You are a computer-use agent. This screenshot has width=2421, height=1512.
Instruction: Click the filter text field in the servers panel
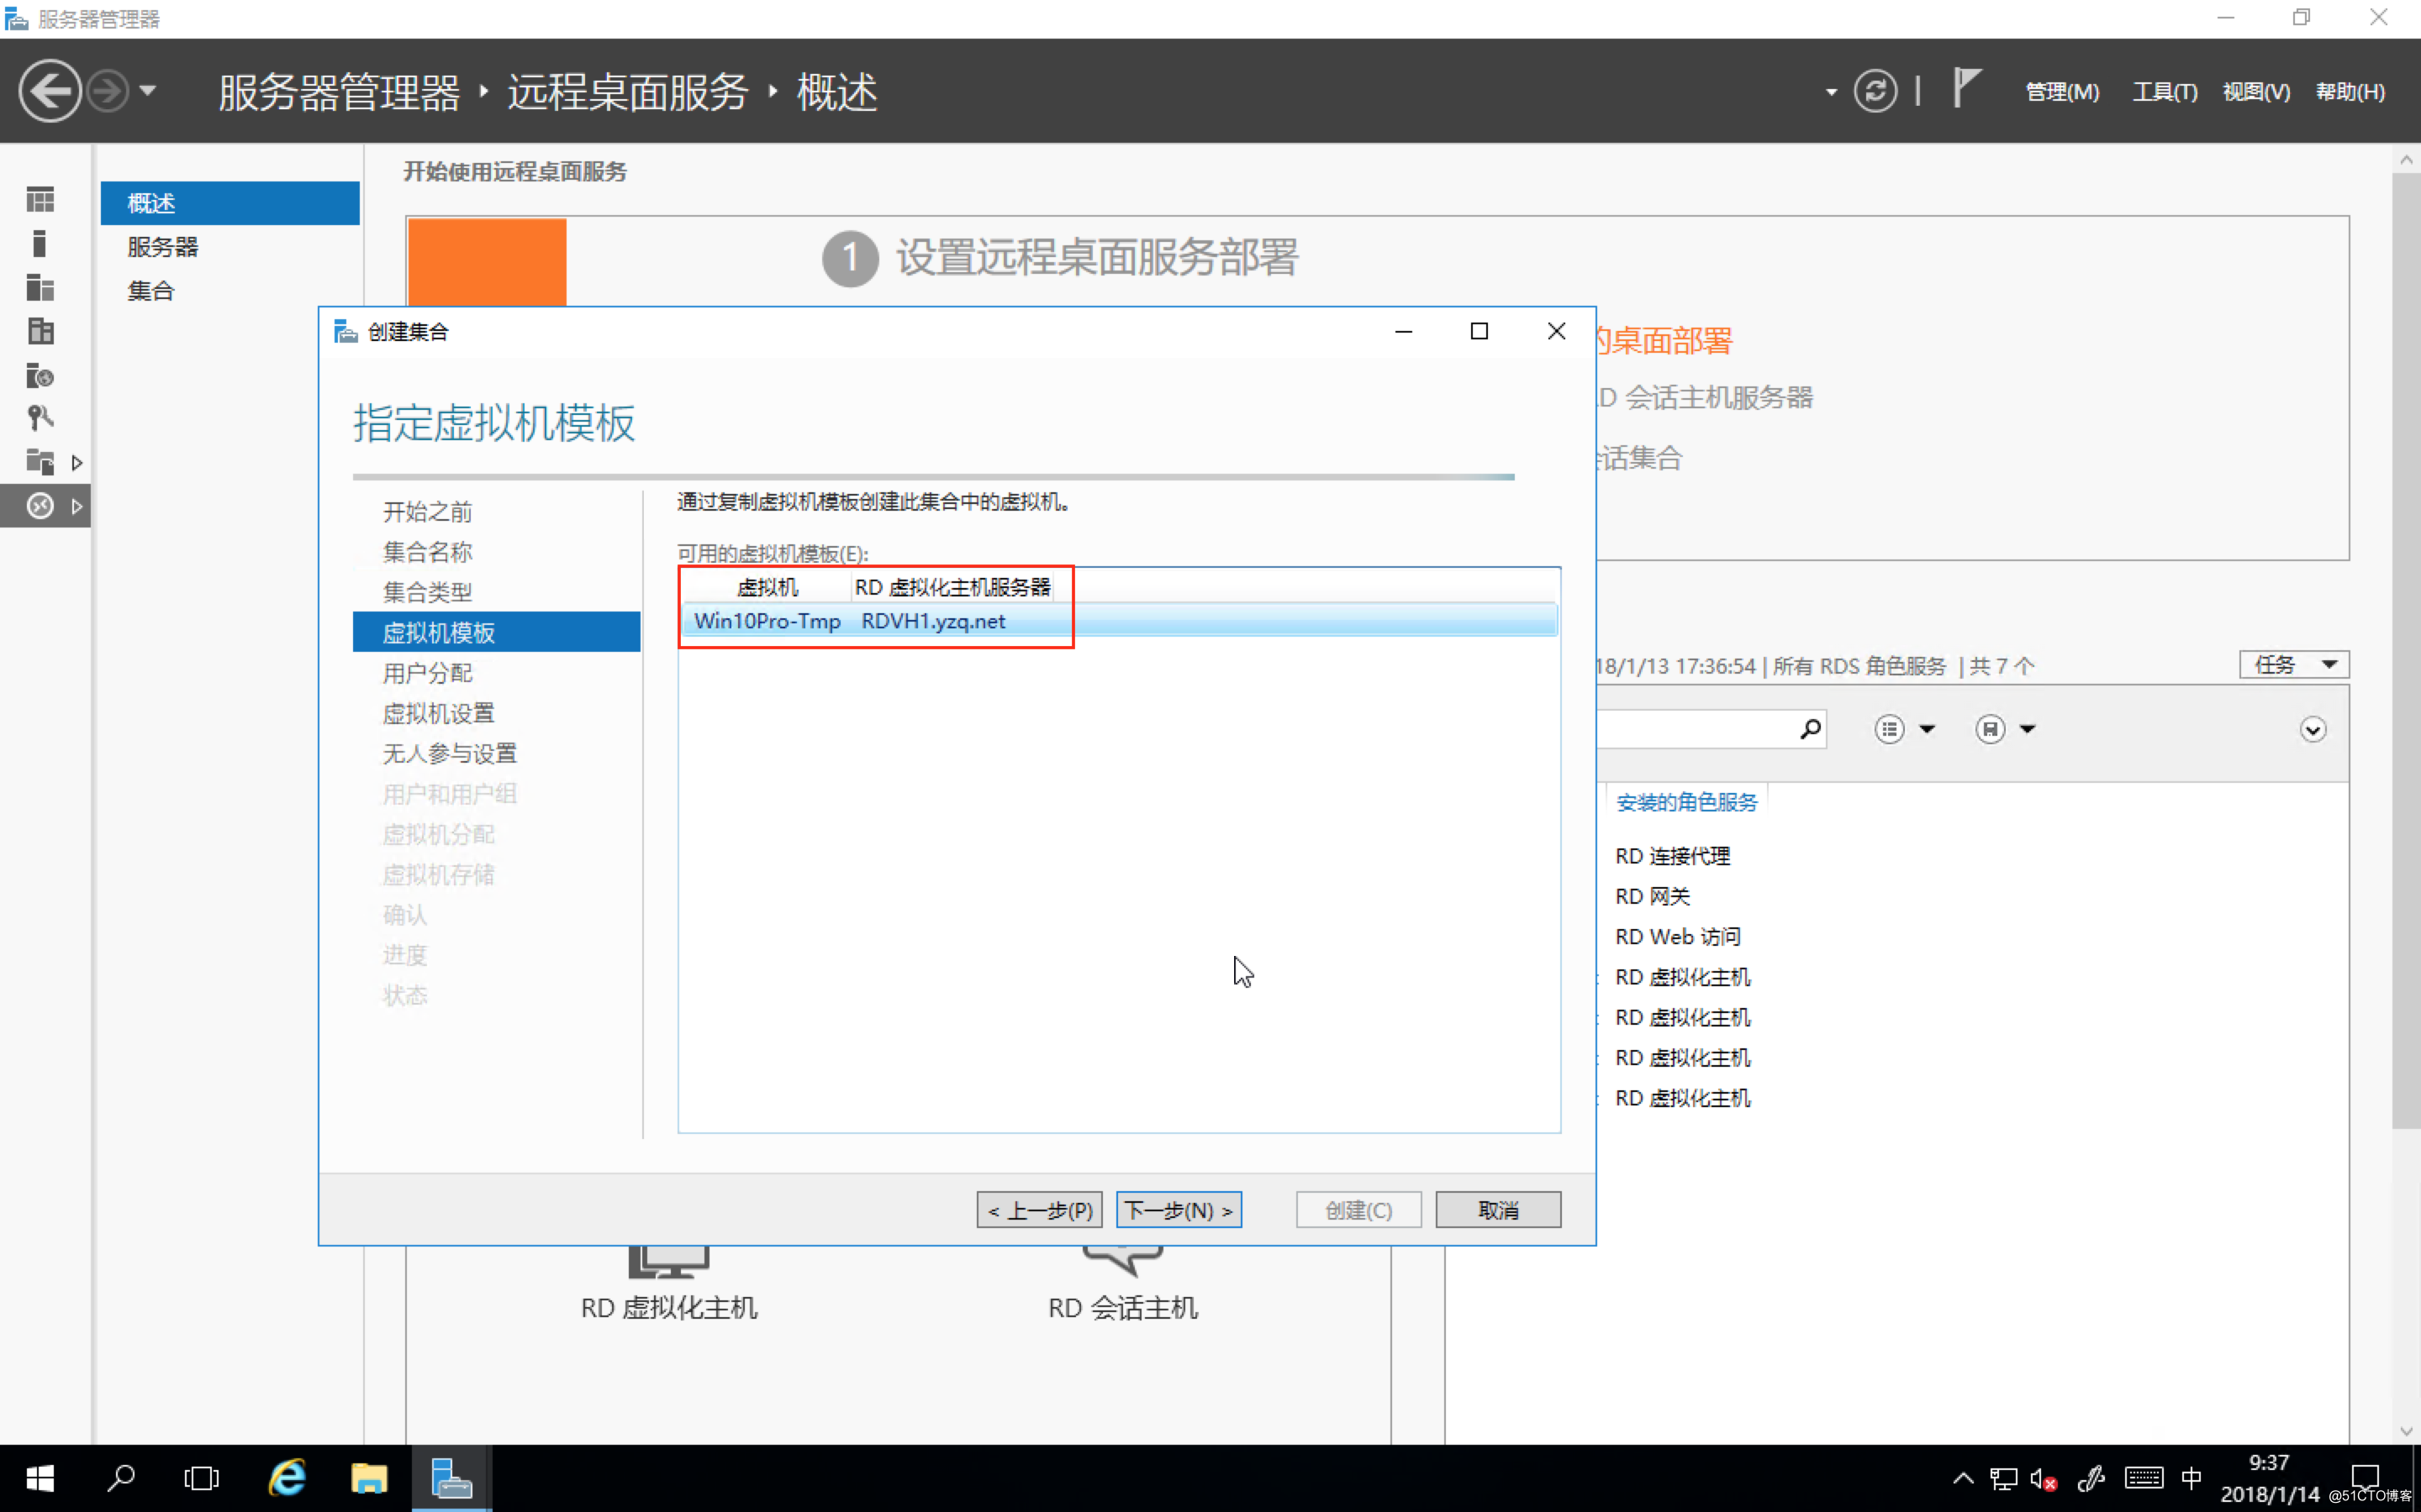tap(1696, 729)
